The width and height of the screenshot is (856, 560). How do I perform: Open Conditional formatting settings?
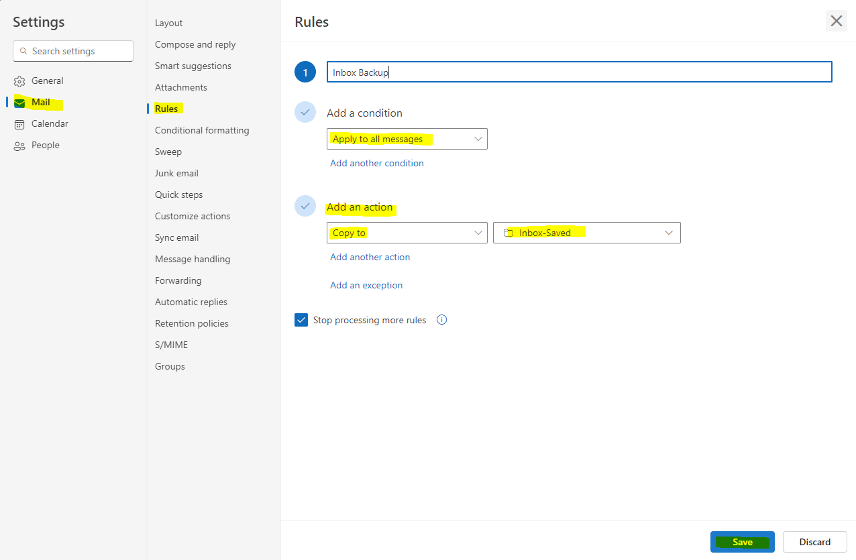click(202, 130)
